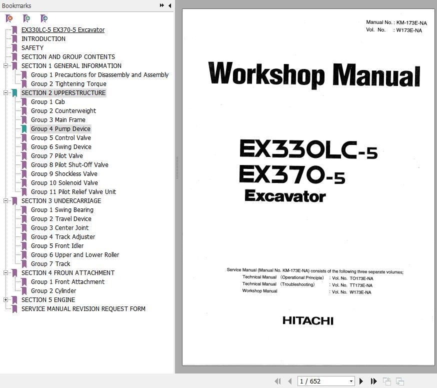Image resolution: width=437 pixels, height=388 pixels.
Task: Expand SECTION 5 ENGINE tree node
Action: [x=5, y=299]
